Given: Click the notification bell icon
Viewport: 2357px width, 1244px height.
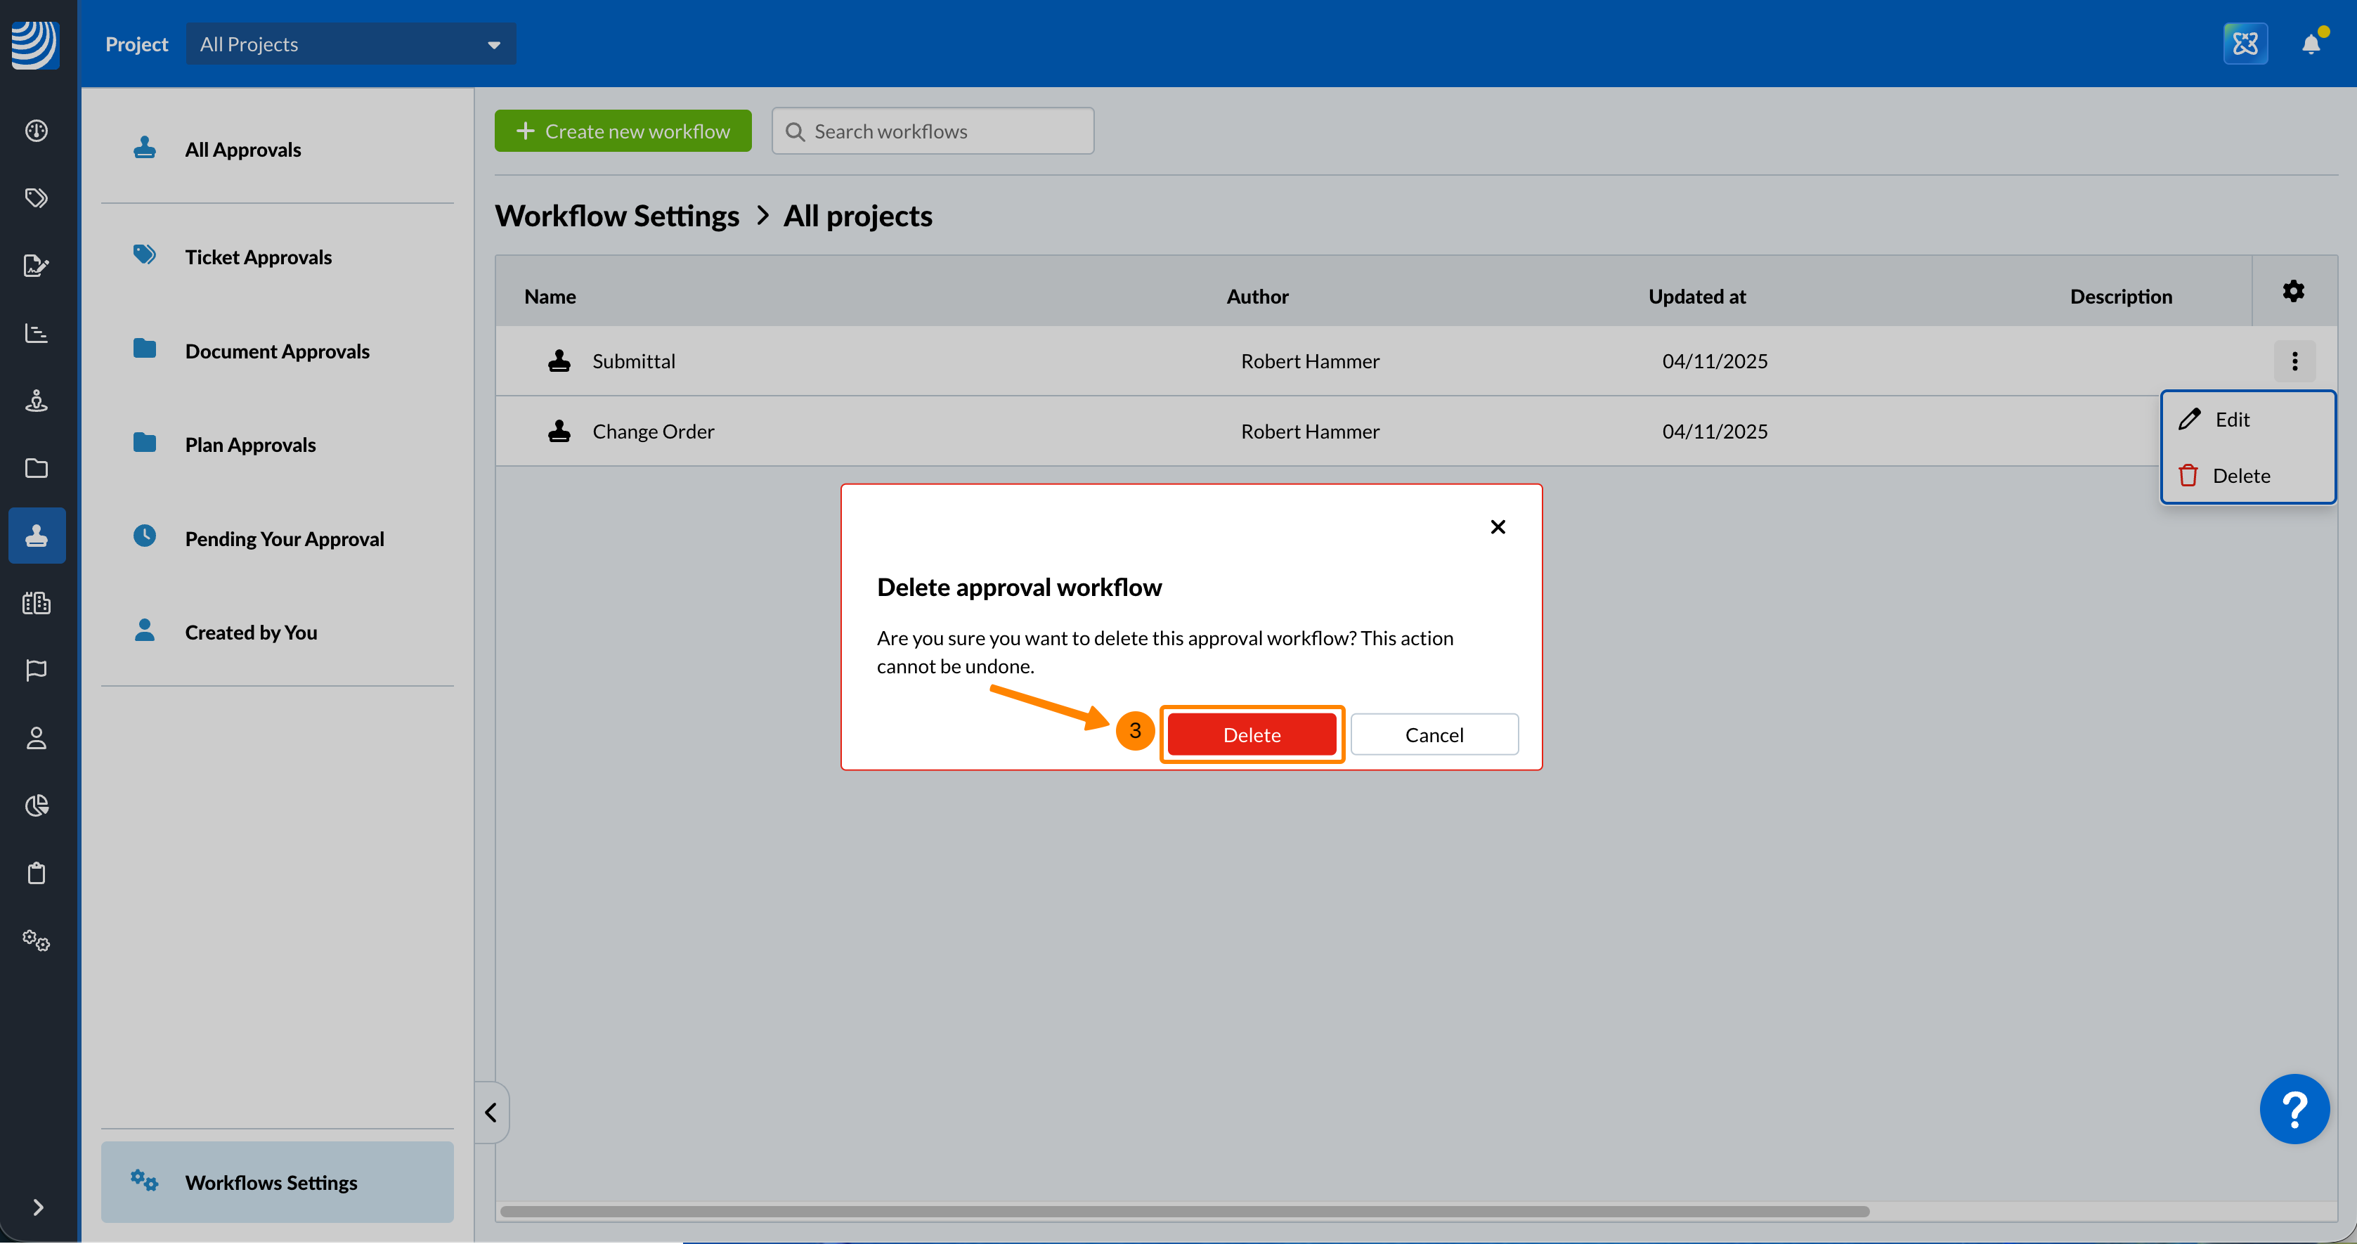Looking at the screenshot, I should tap(2311, 44).
